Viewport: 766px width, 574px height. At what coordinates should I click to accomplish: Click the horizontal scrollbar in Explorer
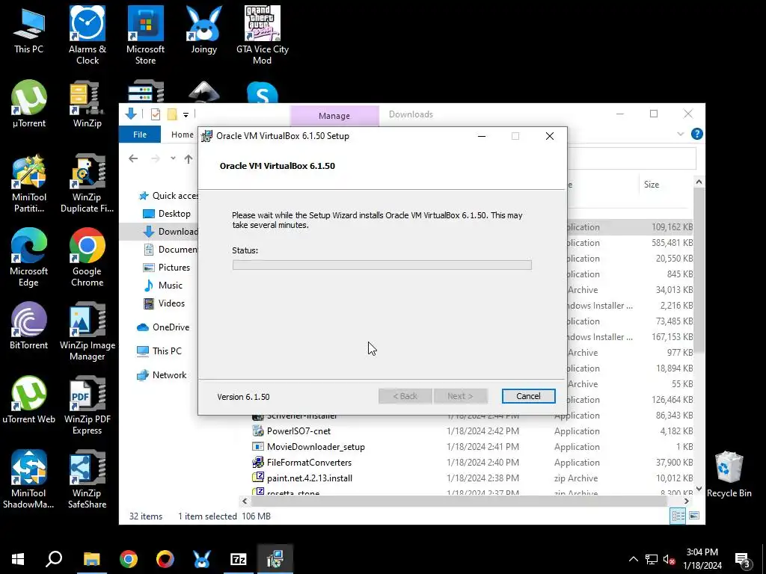(459, 502)
